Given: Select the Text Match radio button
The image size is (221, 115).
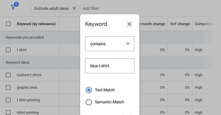Looking at the screenshot, I should click(89, 90).
